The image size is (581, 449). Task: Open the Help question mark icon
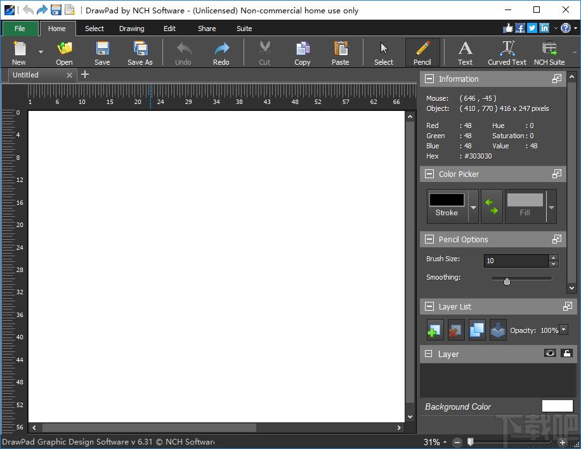566,28
